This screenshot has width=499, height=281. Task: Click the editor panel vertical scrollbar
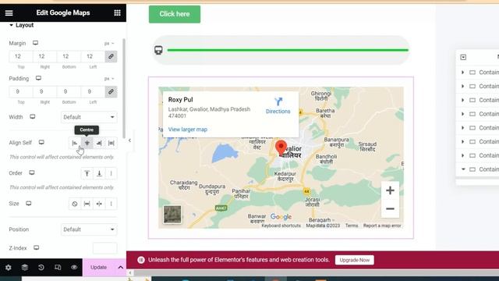[x=124, y=88]
